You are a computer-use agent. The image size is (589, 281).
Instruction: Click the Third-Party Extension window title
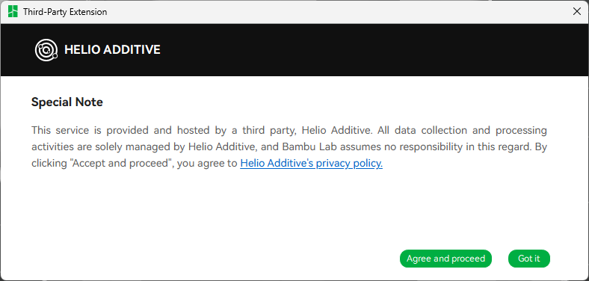tap(65, 12)
